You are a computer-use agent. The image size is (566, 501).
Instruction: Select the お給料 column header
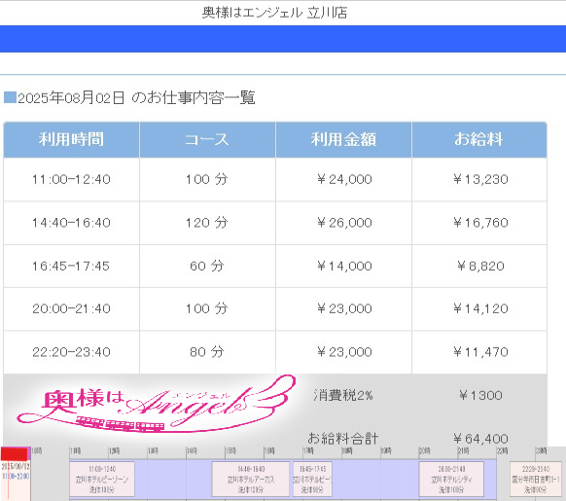(x=479, y=139)
